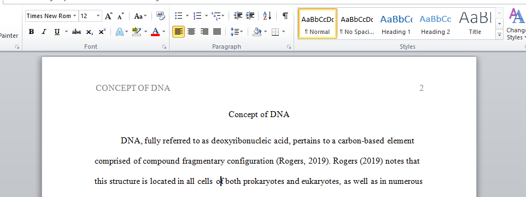Click the Clear Formatting icon
The image size is (526, 197).
[x=161, y=16]
